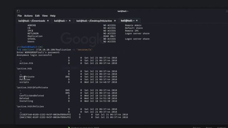
Task: Click the {6AC1786C-016F-11D2-945F-00C04FB984F9} entry
Action: coord(45,117)
